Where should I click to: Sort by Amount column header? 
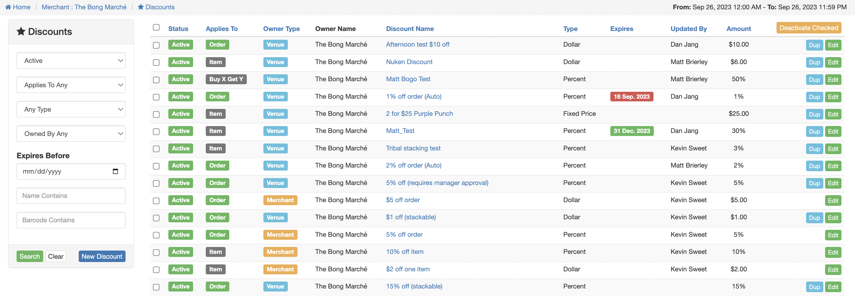click(x=739, y=29)
